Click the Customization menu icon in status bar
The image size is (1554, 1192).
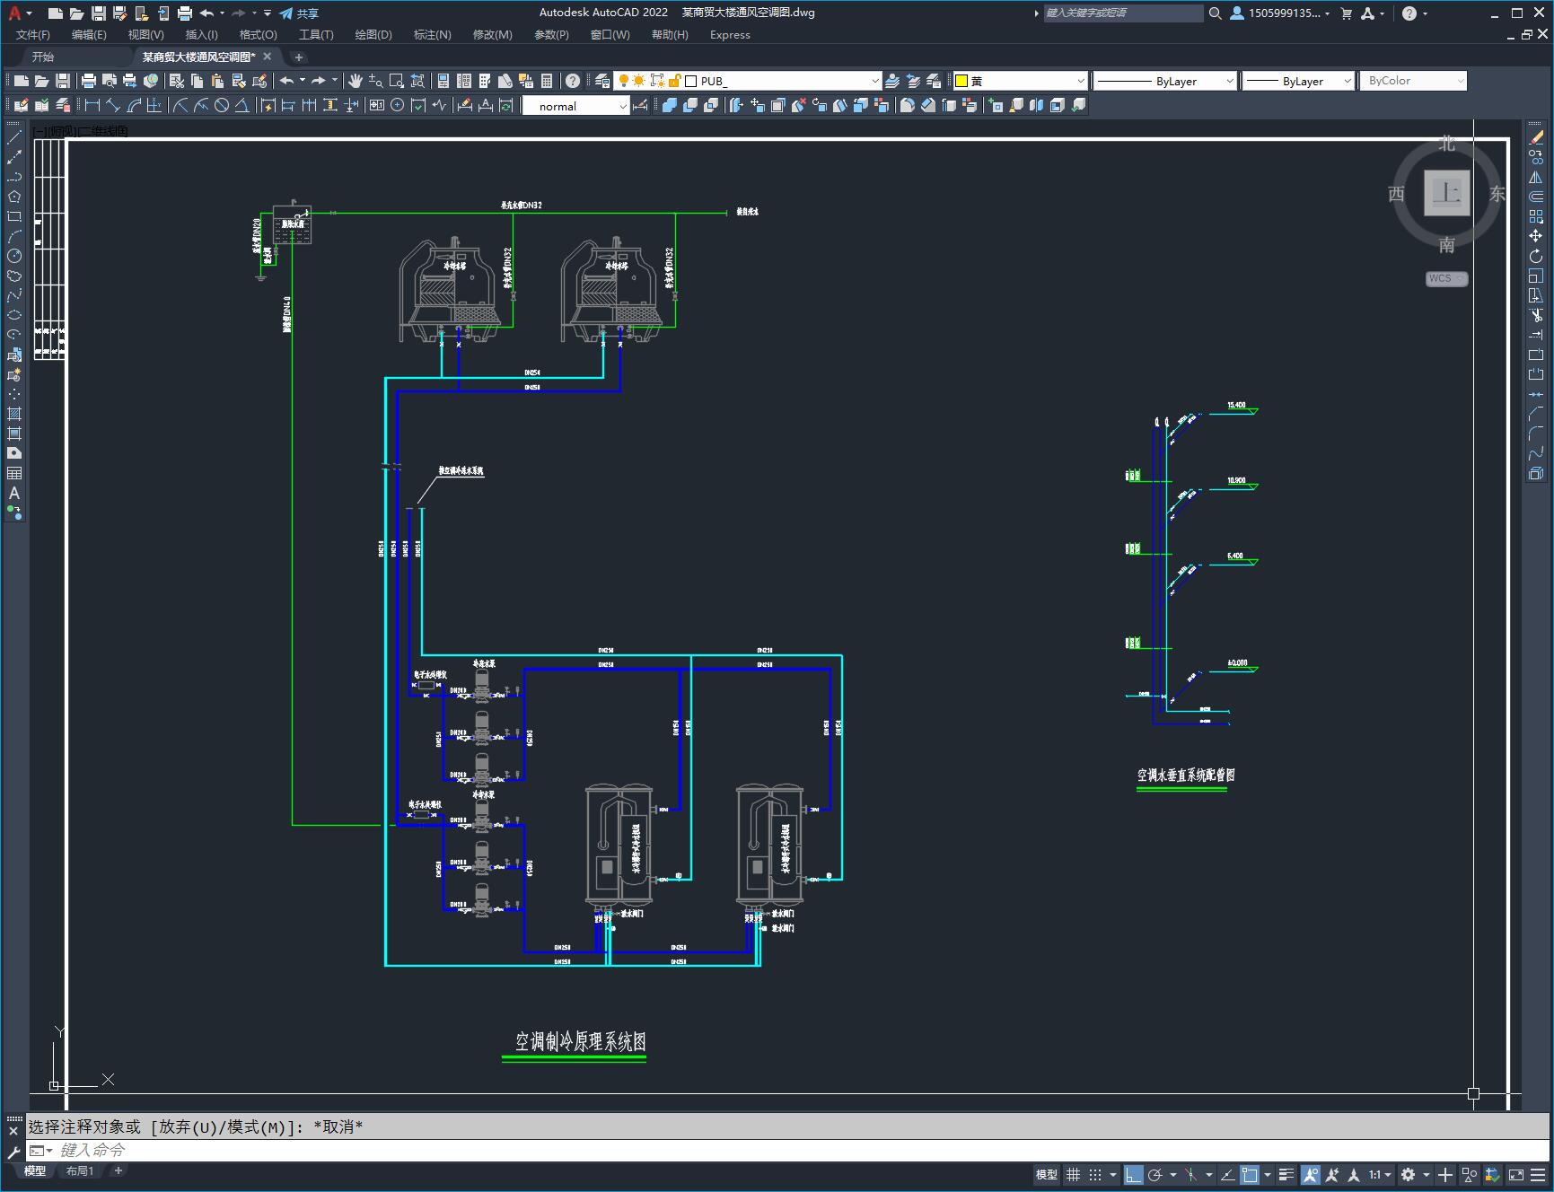(x=1539, y=1174)
